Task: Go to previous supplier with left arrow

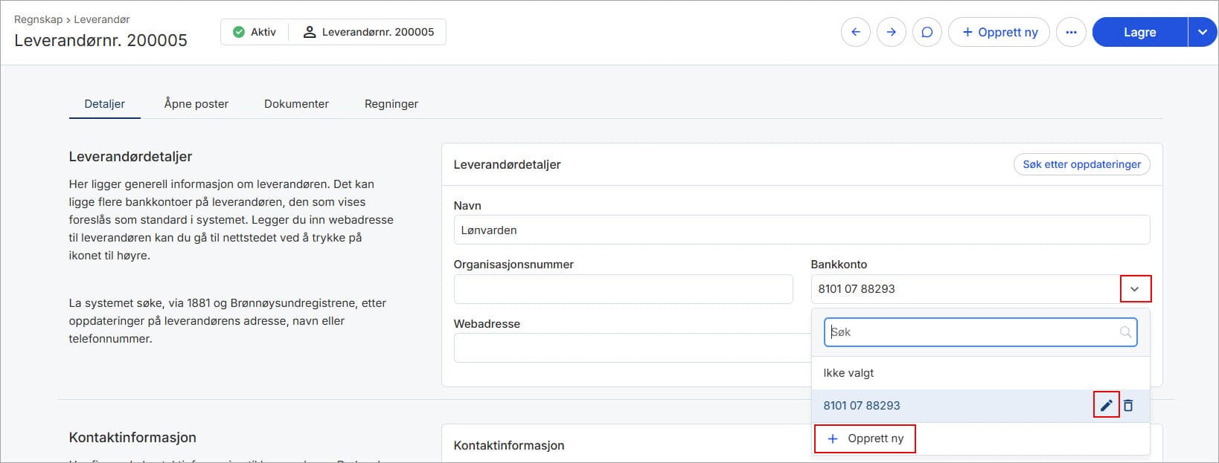Action: [856, 32]
